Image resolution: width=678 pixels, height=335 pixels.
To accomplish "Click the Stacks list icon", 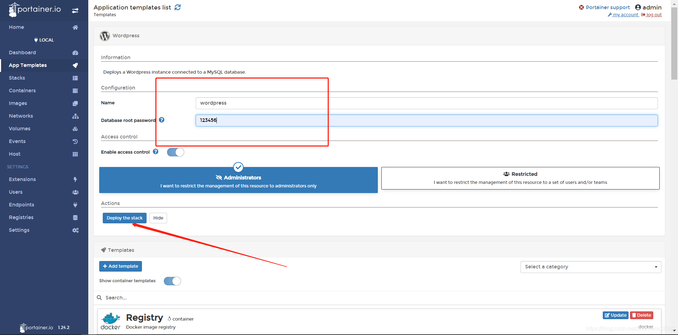I will pos(75,78).
